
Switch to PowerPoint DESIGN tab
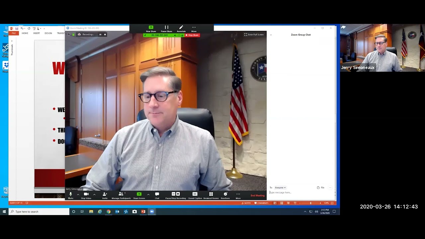tap(48, 33)
